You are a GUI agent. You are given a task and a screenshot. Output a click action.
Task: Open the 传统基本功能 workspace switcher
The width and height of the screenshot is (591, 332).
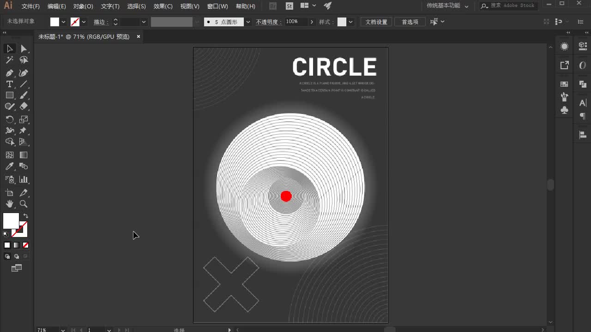[447, 6]
